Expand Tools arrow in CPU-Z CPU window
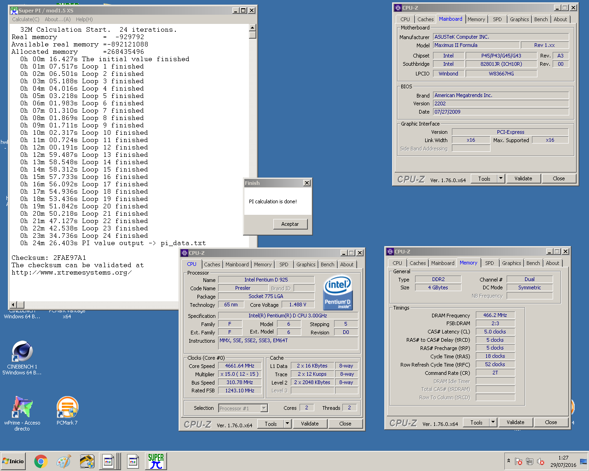589x471 pixels. click(x=288, y=424)
